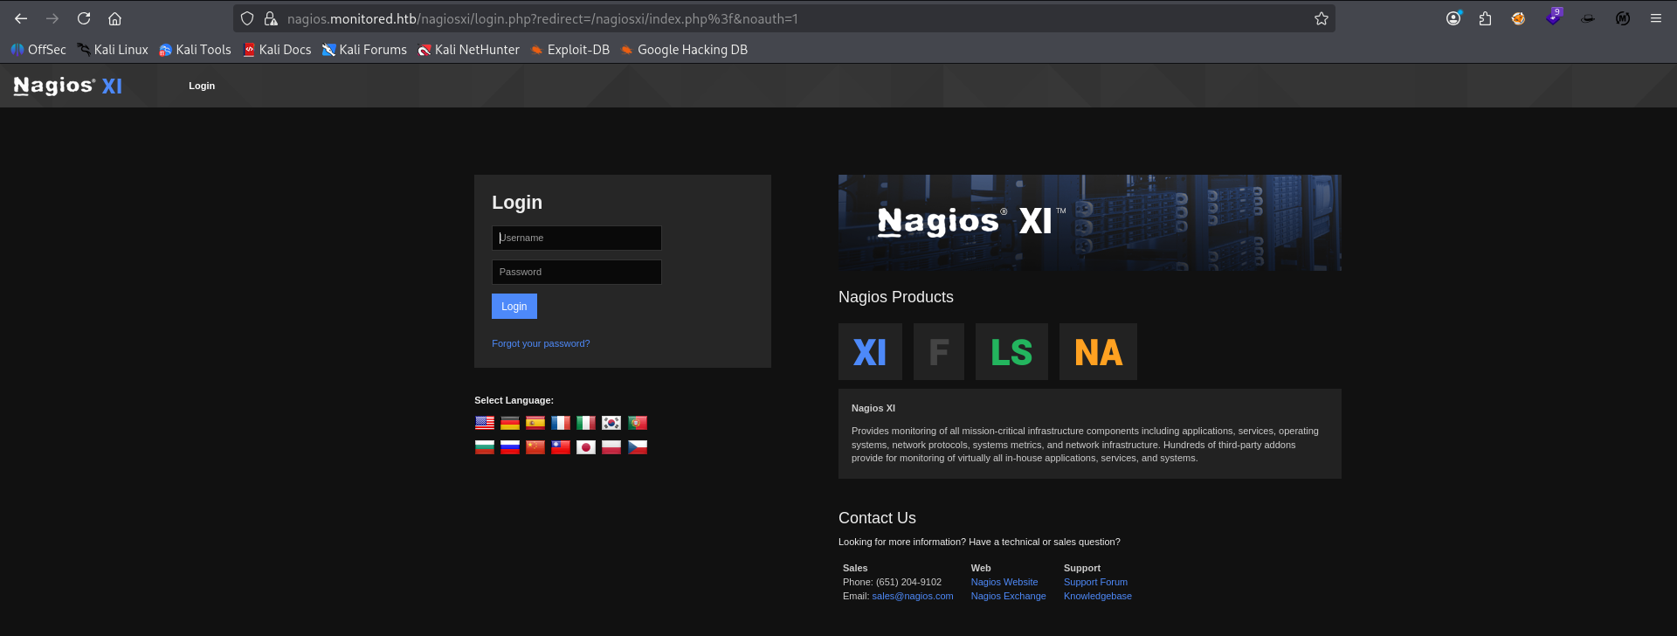Open the browser home page
The image size is (1677, 636).
[x=114, y=18]
